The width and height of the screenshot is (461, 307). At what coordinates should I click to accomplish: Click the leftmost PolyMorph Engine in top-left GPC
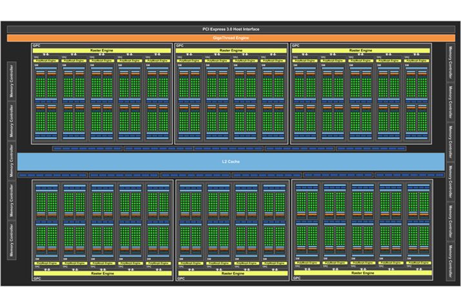[45, 60]
